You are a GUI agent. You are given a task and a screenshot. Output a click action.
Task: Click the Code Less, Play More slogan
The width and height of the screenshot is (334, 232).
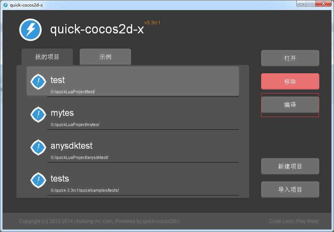[x=294, y=221]
